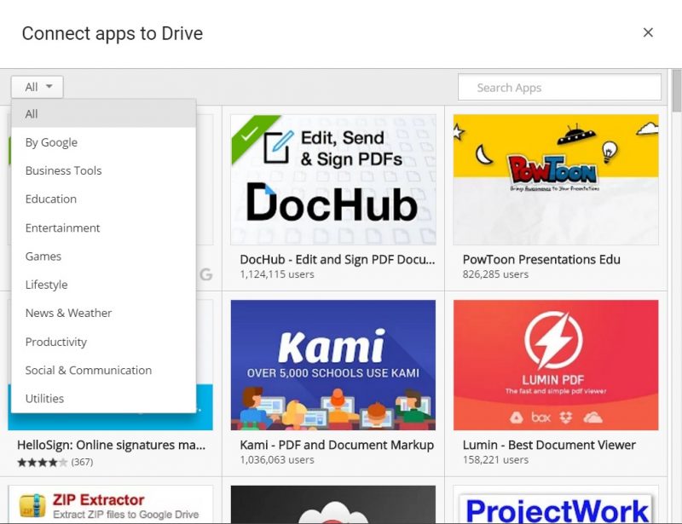Click the 158,221 users text

coord(495,459)
